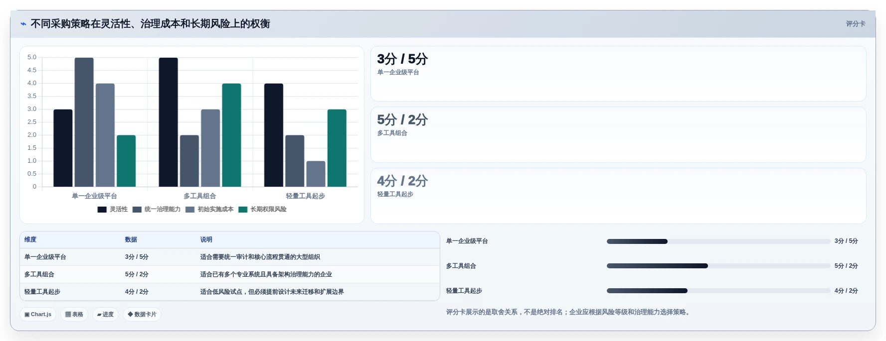
Task: Click the 灵活性 bar for 多工具组合
Action: (169, 122)
